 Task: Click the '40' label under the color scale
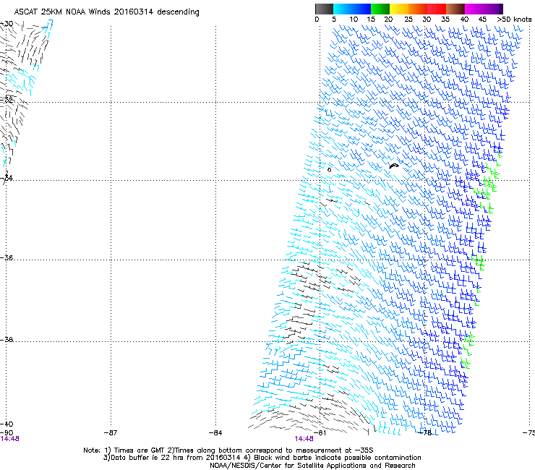tap(464, 20)
